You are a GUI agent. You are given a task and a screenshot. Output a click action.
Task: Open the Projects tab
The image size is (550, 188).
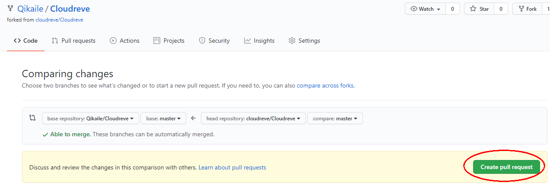[x=169, y=41]
